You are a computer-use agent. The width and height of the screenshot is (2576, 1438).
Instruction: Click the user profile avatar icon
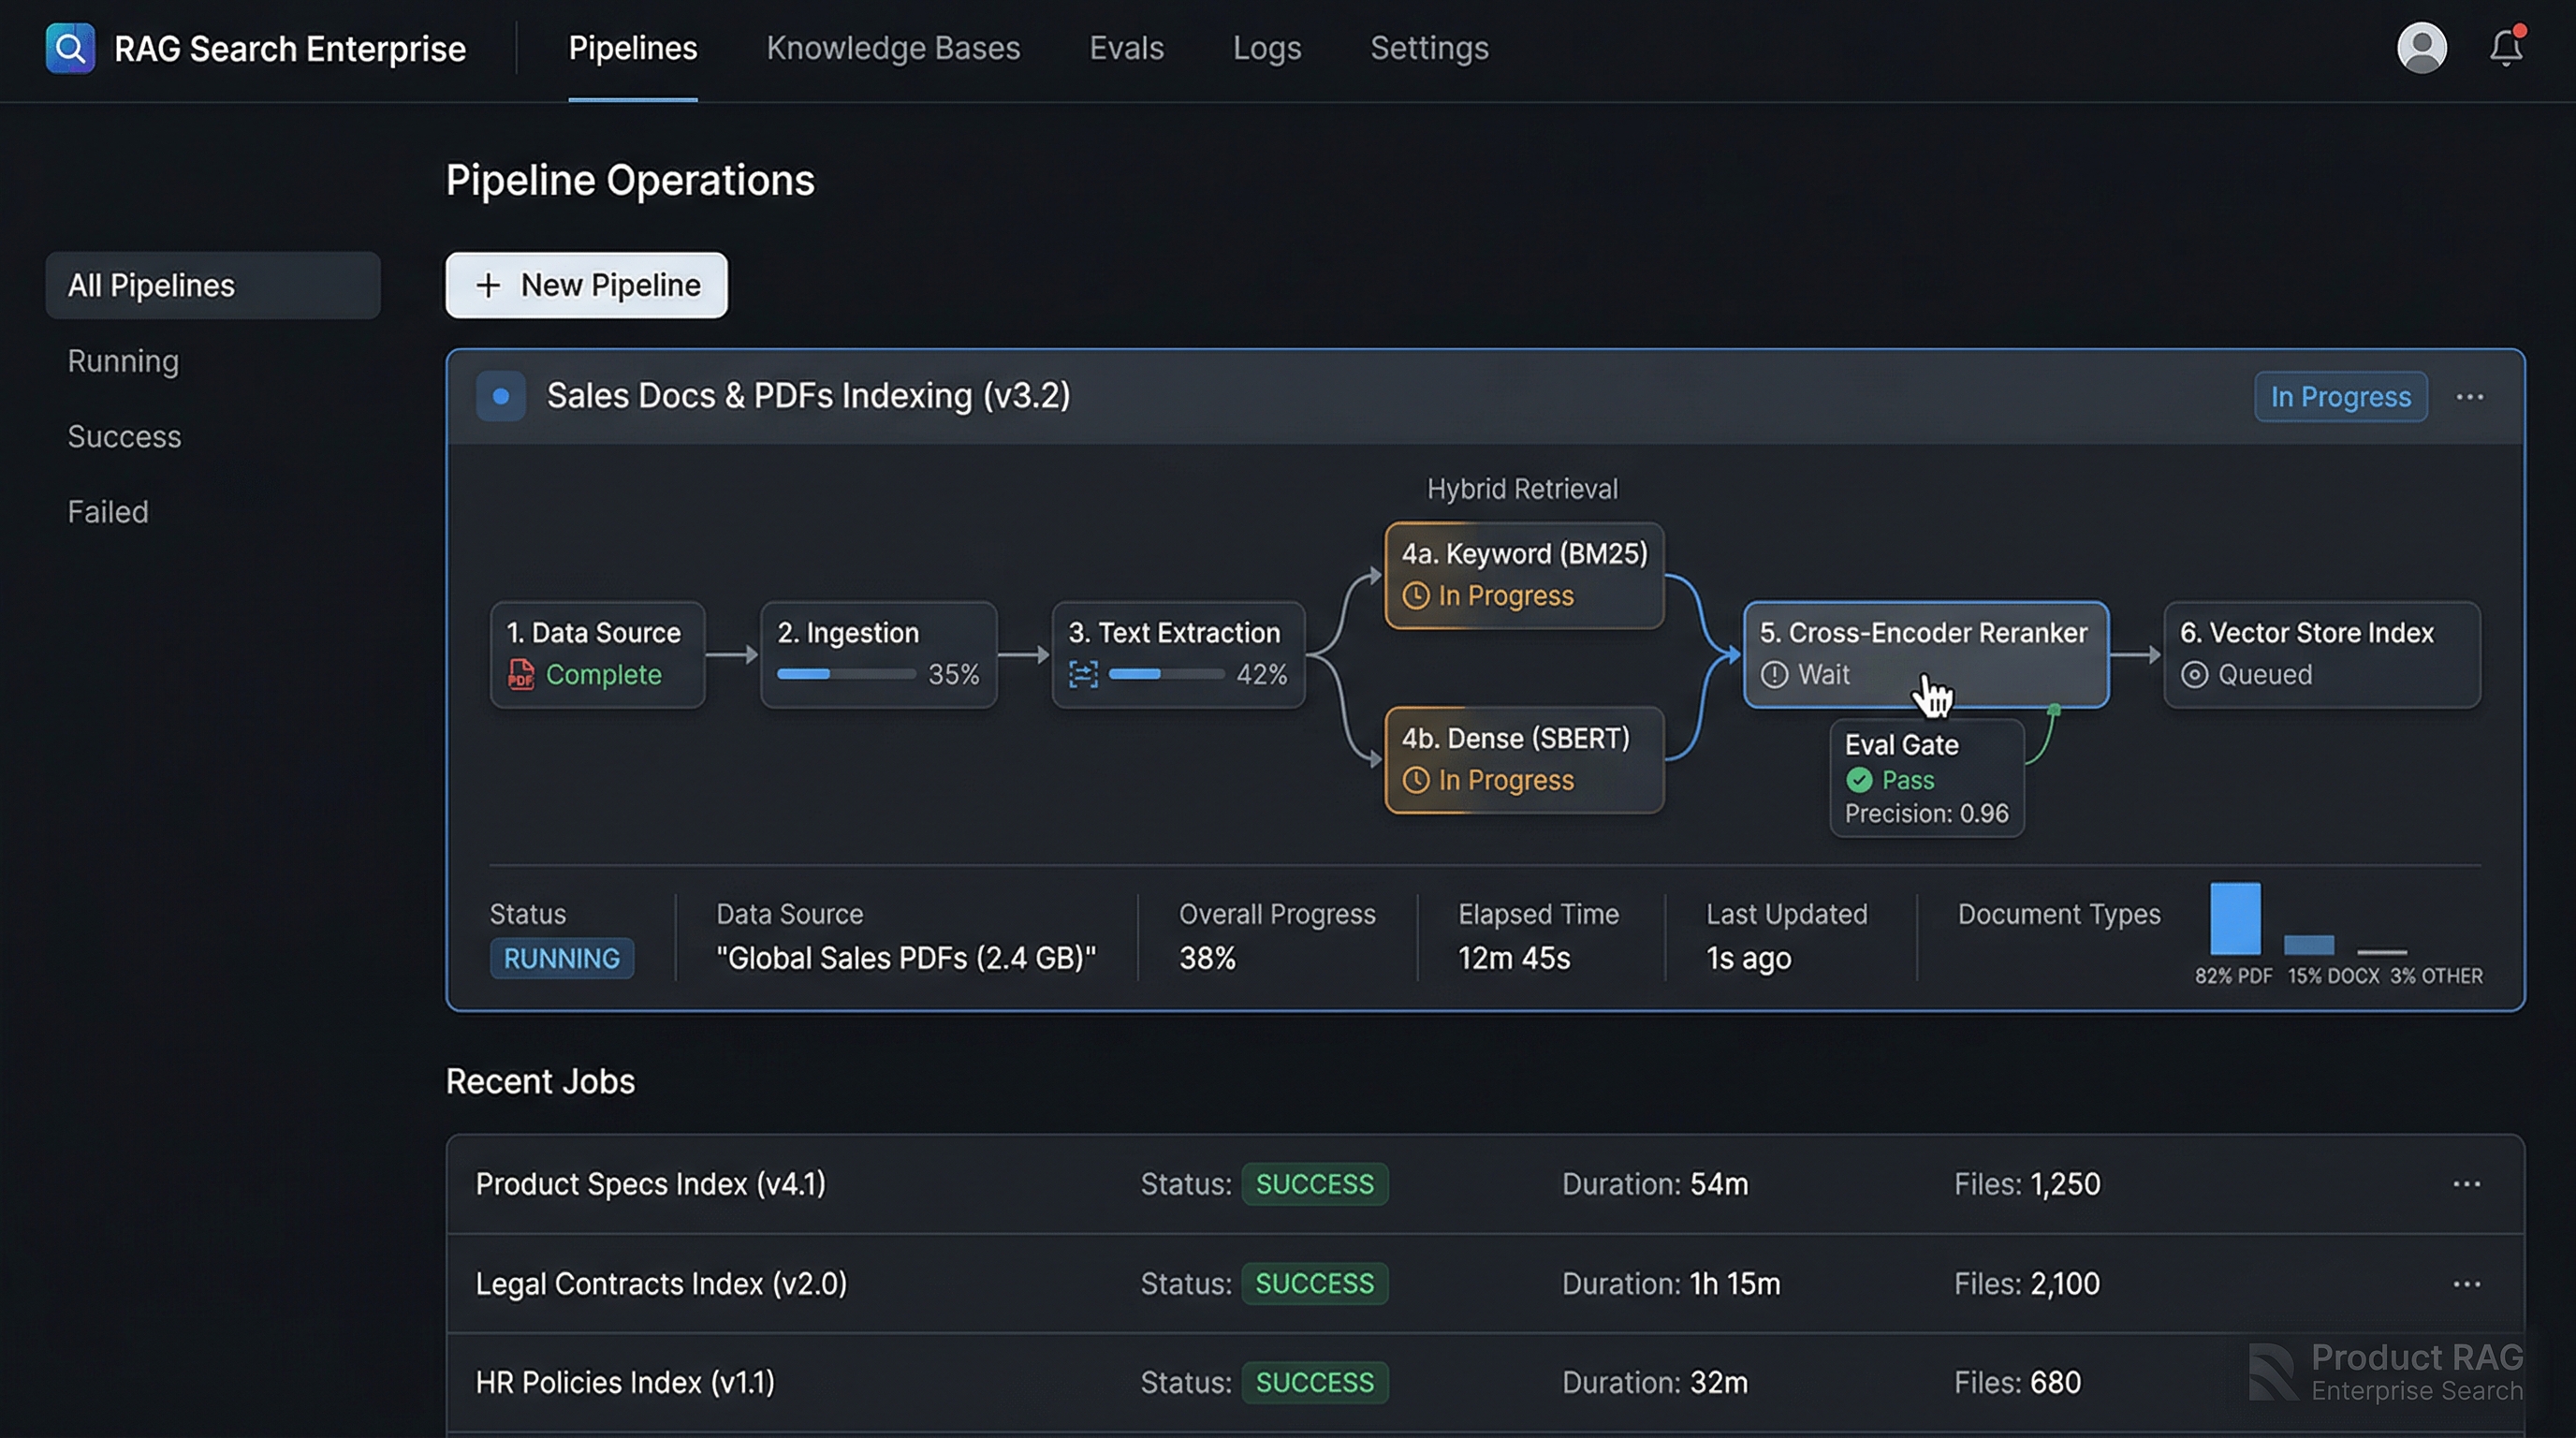point(2421,47)
